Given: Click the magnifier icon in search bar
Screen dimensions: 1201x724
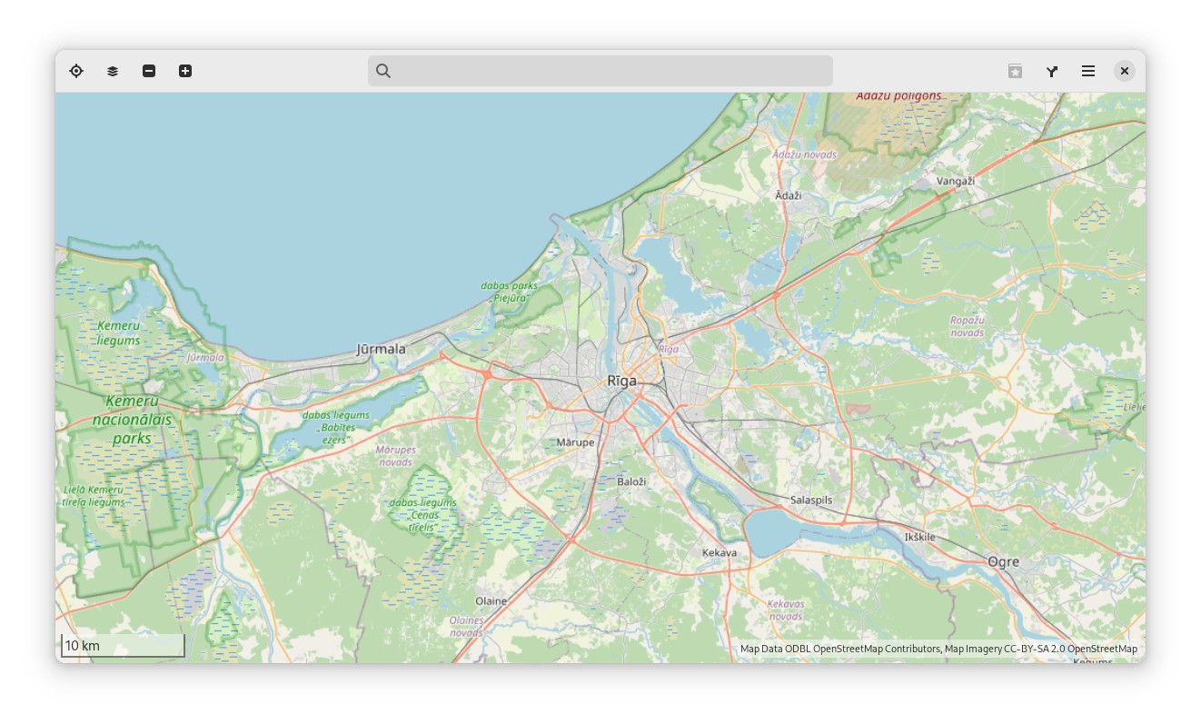Looking at the screenshot, I should (x=383, y=71).
